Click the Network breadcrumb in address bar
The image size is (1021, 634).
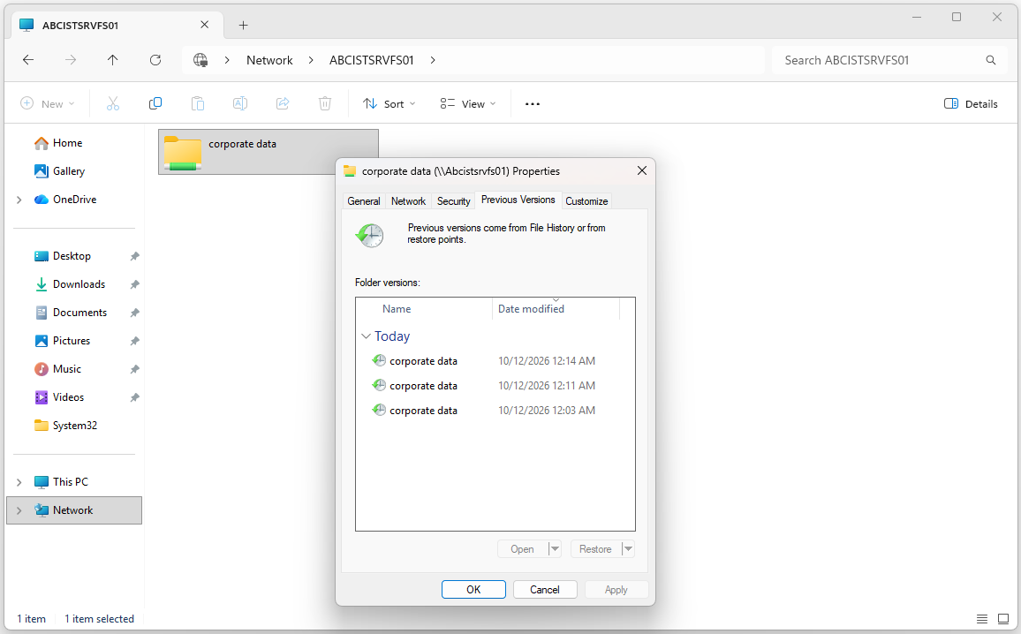(269, 61)
